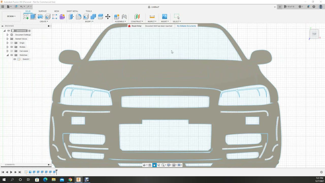Expand the Bodies folder
Image resolution: width=325 pixels, height=183 pixels.
coord(7,47)
